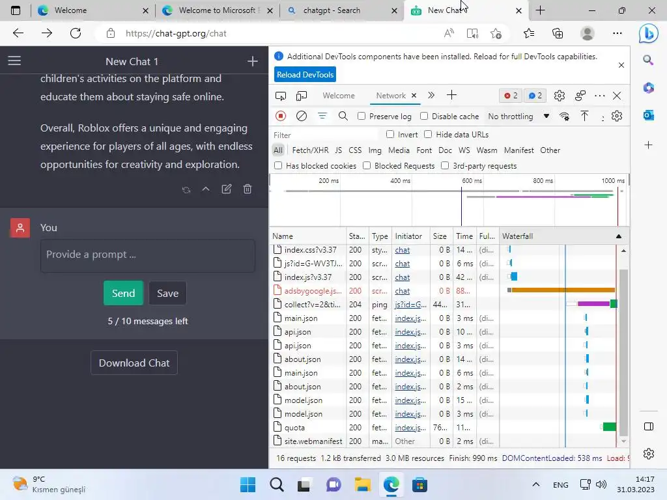
Task: Filter requests by Fetch/XHR
Action: tap(310, 150)
